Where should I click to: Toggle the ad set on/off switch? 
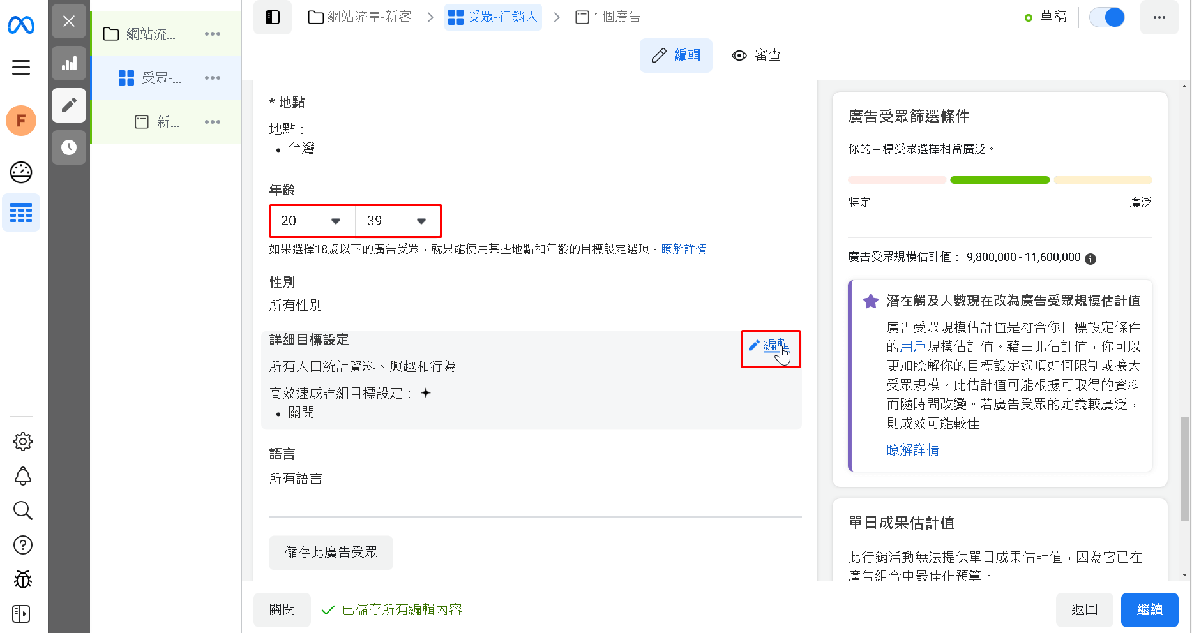1107,17
